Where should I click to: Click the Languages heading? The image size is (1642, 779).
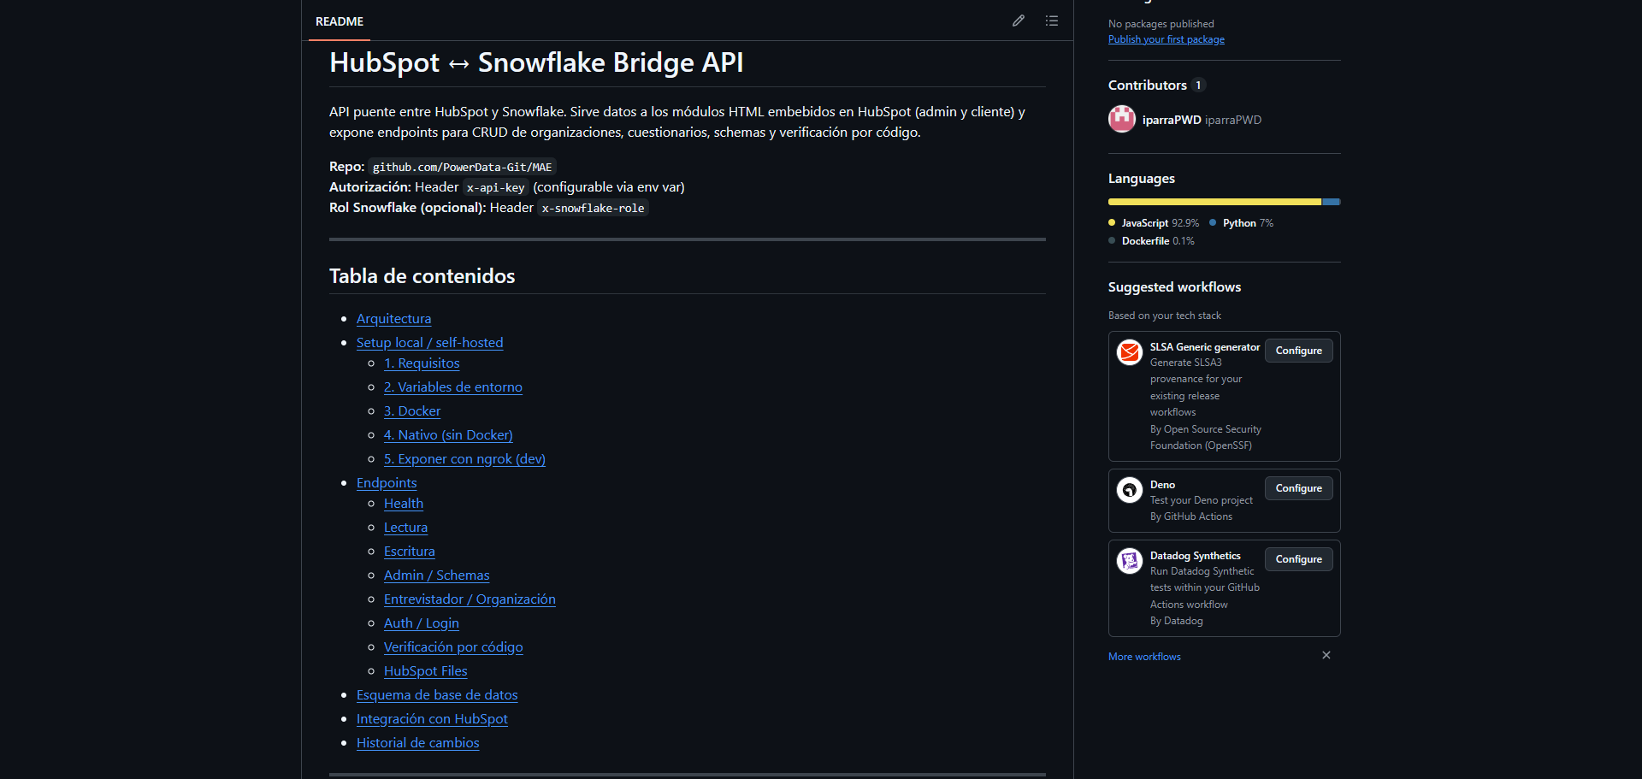tap(1141, 178)
